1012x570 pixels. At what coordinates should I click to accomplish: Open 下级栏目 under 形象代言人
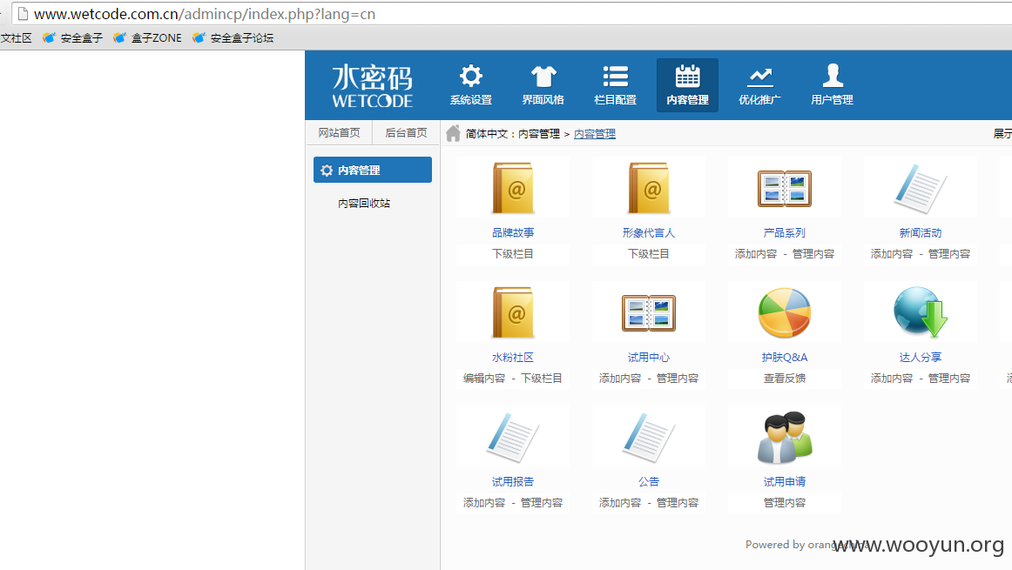click(649, 254)
